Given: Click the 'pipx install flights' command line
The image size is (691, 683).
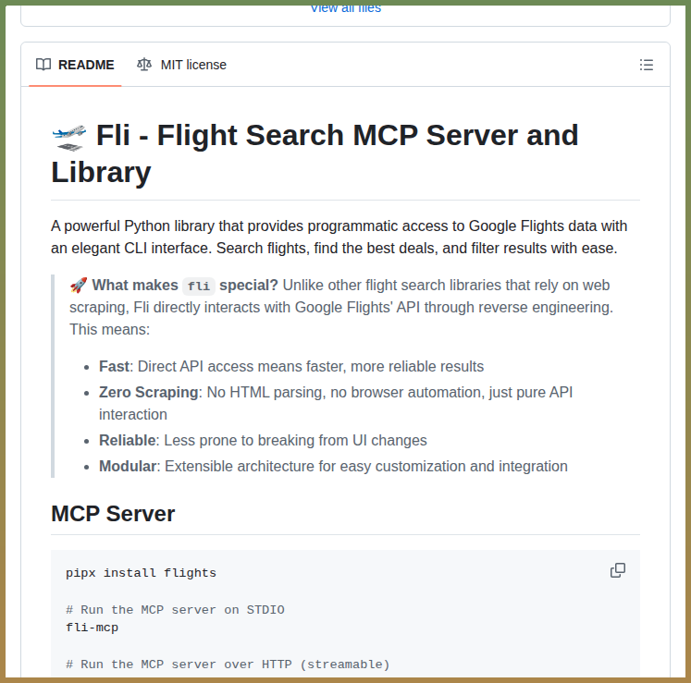Looking at the screenshot, I should click(x=141, y=573).
